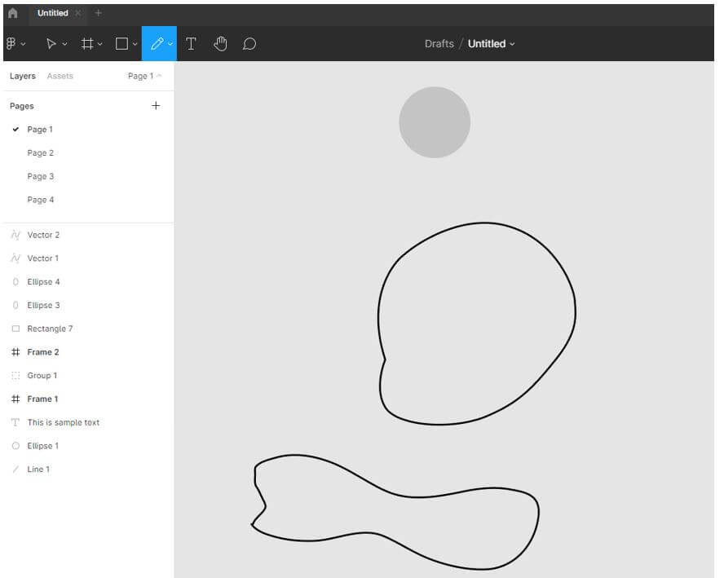Open a new tab with plus
This screenshot has height=578, width=724.
coord(98,13)
